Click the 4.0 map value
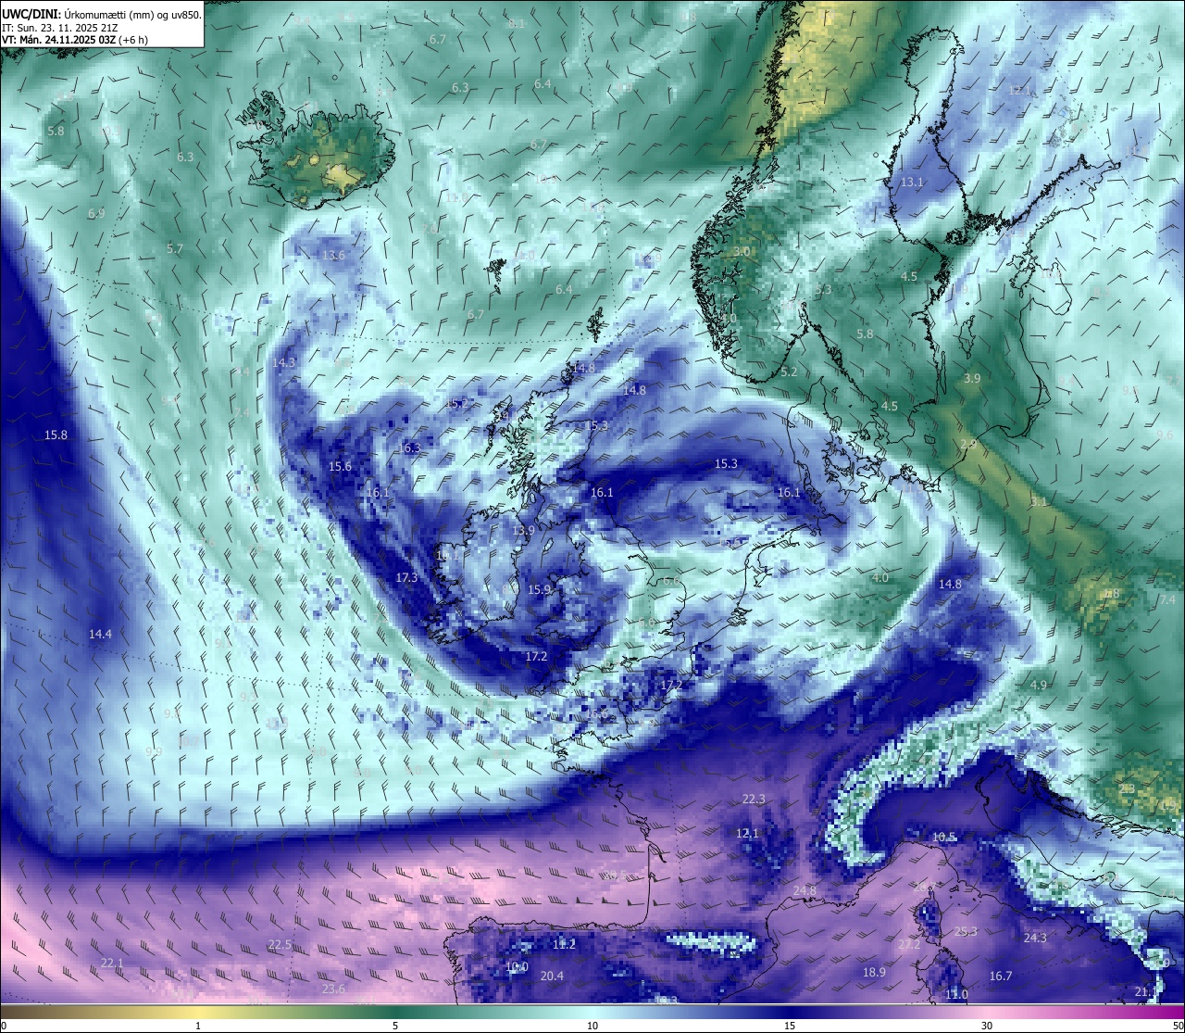1185x1033 pixels. (x=880, y=577)
